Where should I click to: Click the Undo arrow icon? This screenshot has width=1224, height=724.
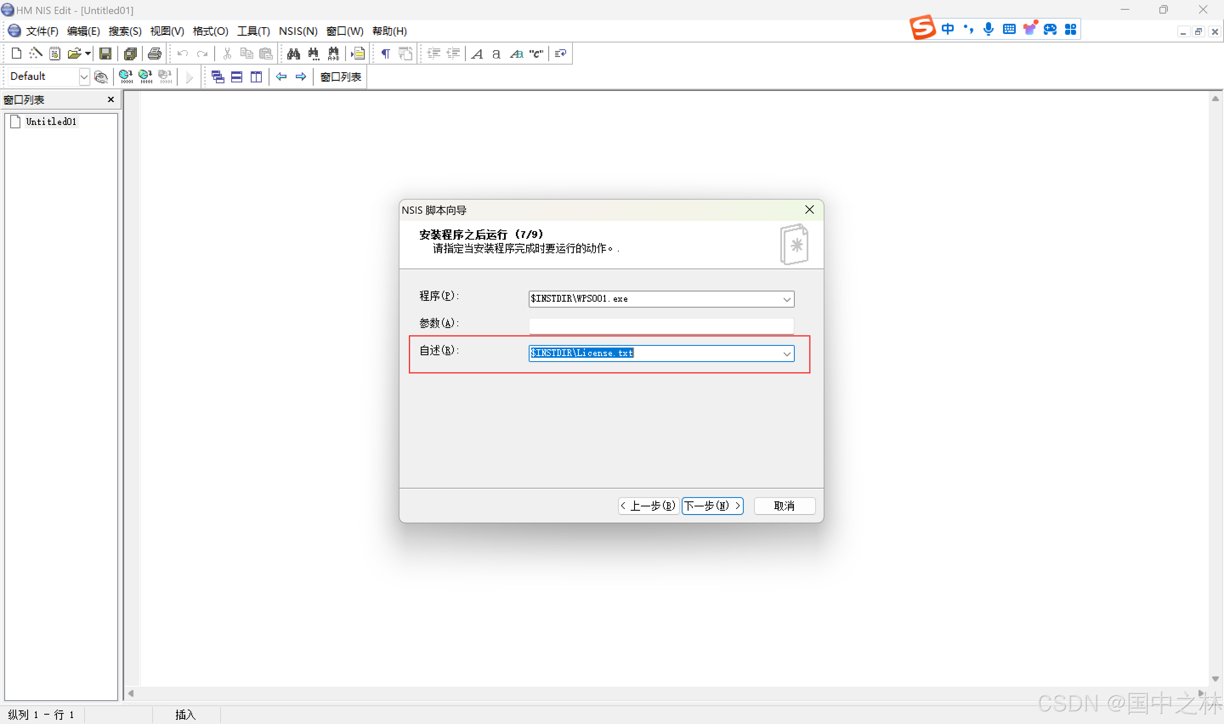(182, 53)
